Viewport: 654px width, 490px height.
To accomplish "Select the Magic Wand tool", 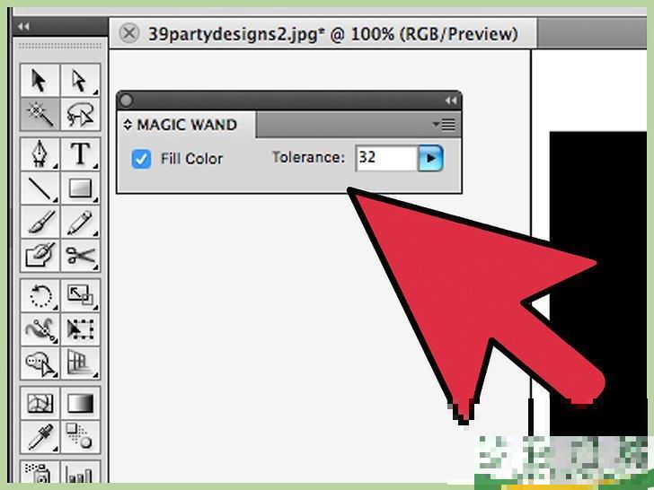I will point(40,114).
